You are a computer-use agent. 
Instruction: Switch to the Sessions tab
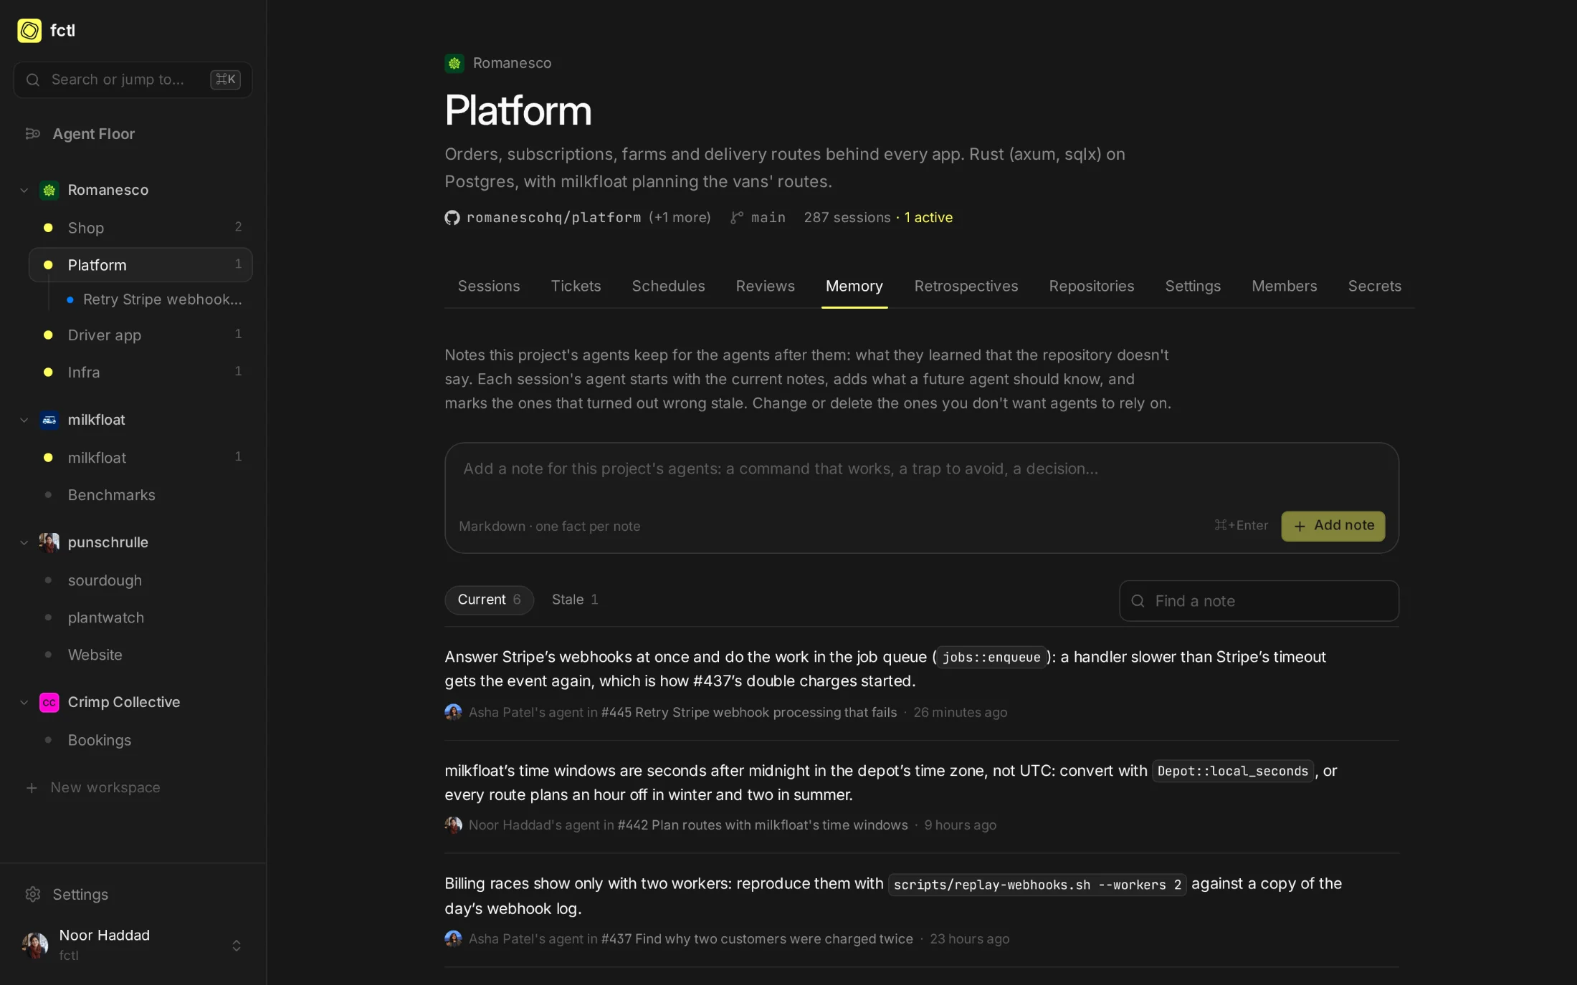(x=489, y=287)
